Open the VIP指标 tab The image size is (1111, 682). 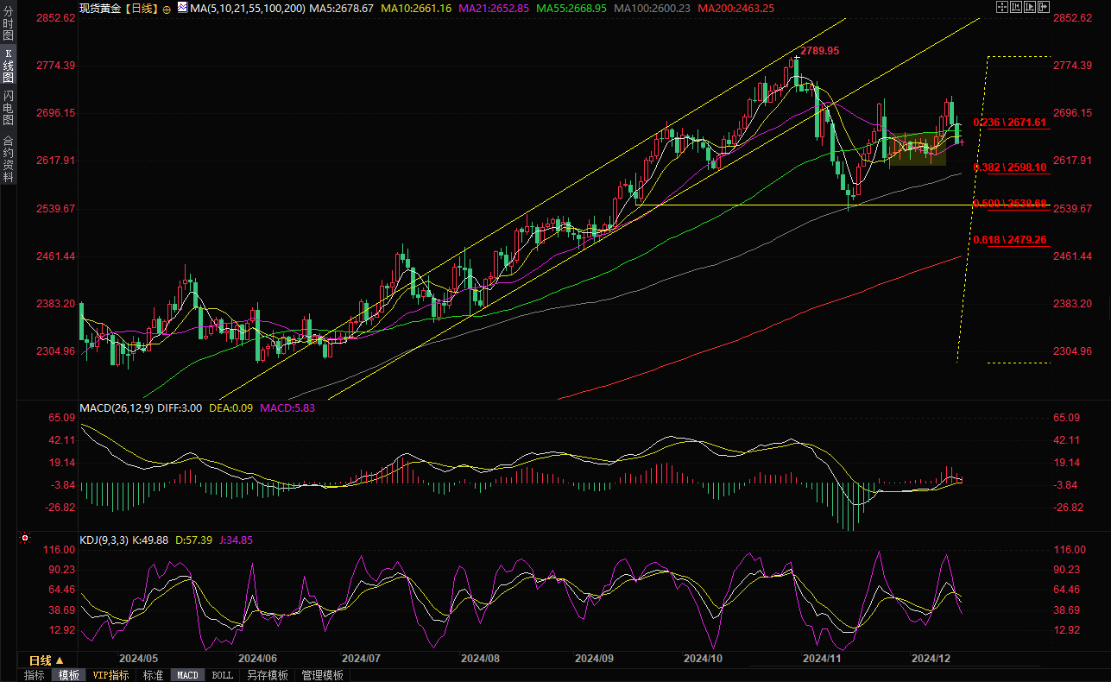(111, 675)
